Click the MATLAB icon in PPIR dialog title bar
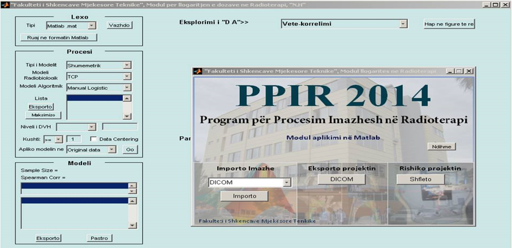The image size is (512, 248). tap(197, 71)
